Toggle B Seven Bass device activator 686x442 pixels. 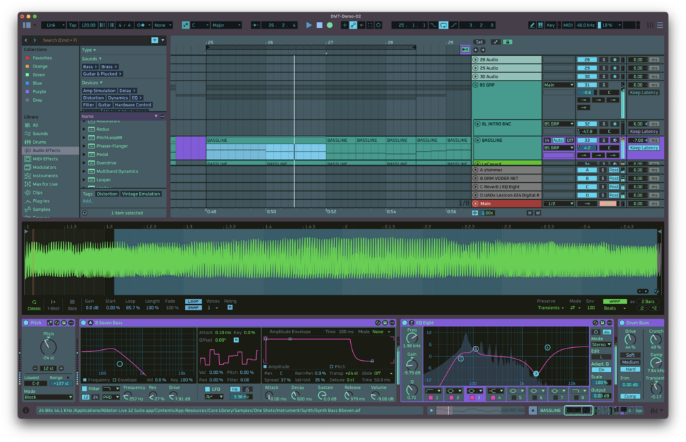[x=83, y=323]
